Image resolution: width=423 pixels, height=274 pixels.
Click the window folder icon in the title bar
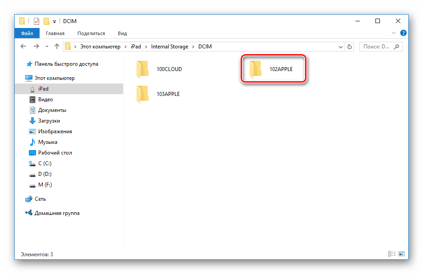coord(22,21)
